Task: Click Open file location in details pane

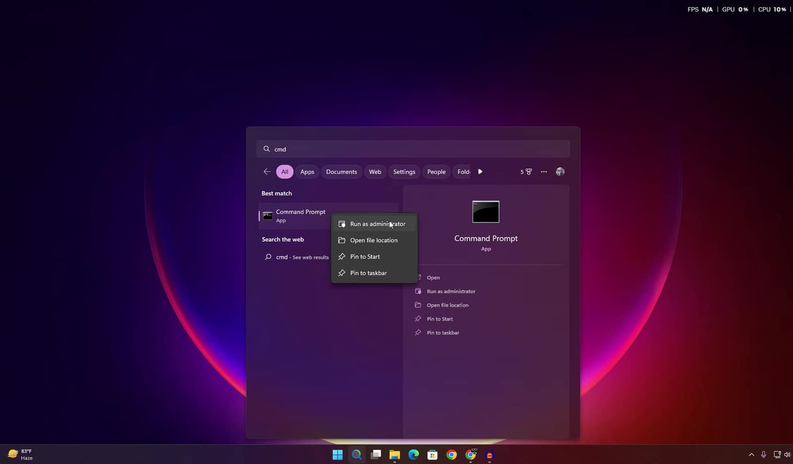Action: tap(448, 305)
